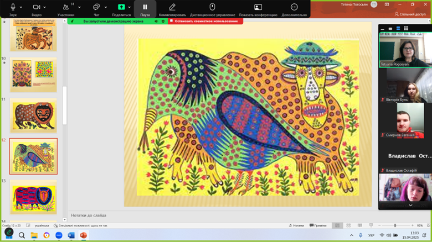Click the pencil icon on green sharing bar
This screenshot has height=242, width=432.
point(72,21)
